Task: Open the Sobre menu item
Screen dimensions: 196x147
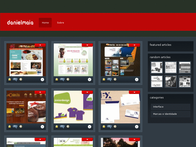Action: tap(60, 23)
